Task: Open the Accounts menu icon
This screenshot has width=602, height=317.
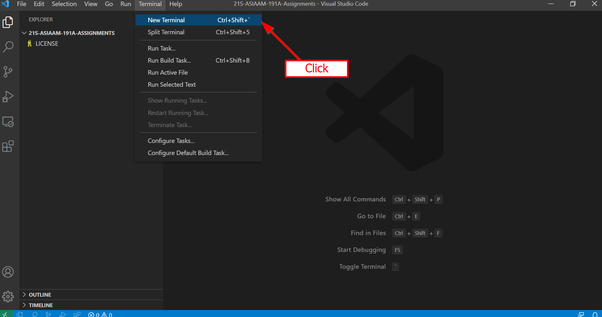Action: 8,272
